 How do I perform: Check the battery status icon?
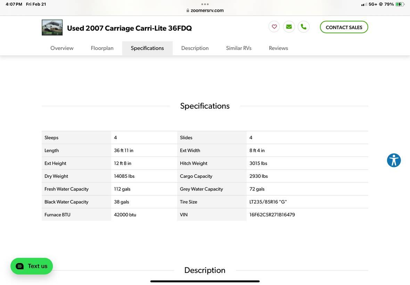click(x=400, y=4)
